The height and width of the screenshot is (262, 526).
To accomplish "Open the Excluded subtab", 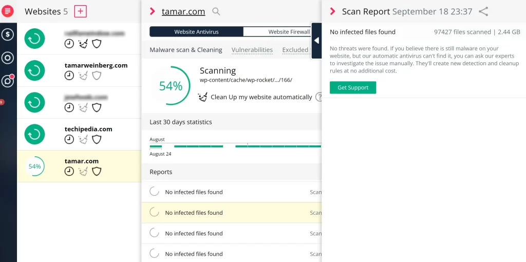I will (x=295, y=50).
